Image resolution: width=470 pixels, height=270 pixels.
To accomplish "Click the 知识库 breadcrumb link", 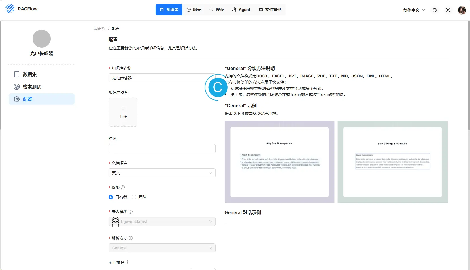I will (x=100, y=28).
